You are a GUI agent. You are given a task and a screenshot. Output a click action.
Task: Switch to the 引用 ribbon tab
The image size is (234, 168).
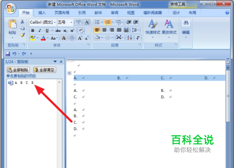coord(82,13)
